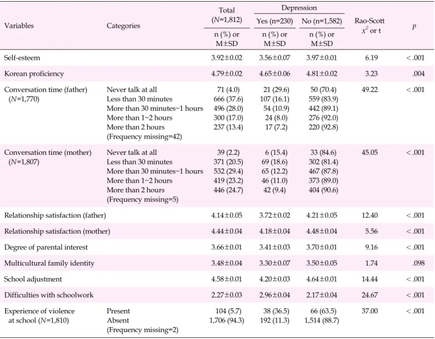Select the p value .098
This screenshot has width=435, height=339.
coord(419,263)
